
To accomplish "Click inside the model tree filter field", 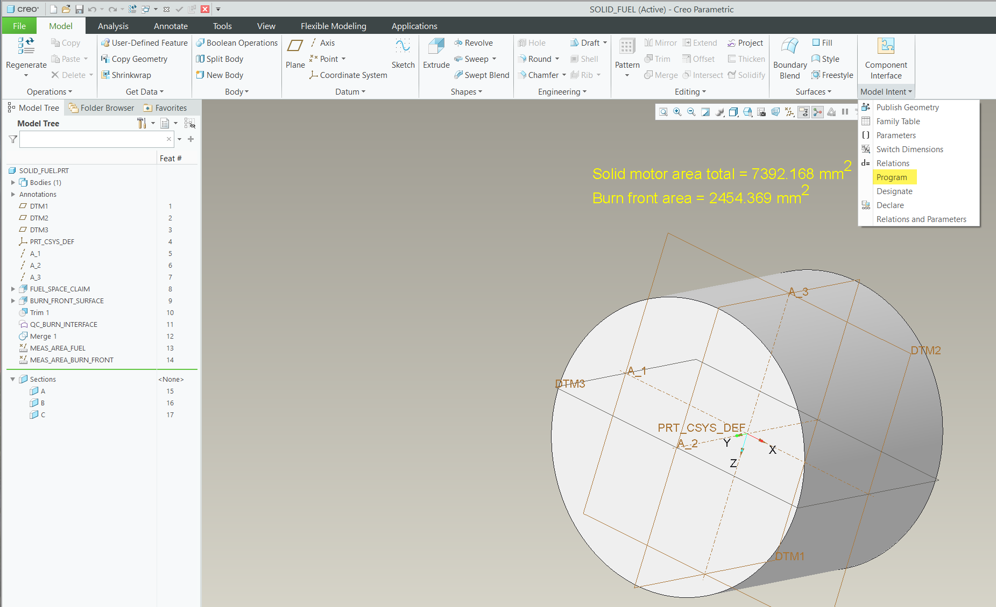I will (91, 139).
